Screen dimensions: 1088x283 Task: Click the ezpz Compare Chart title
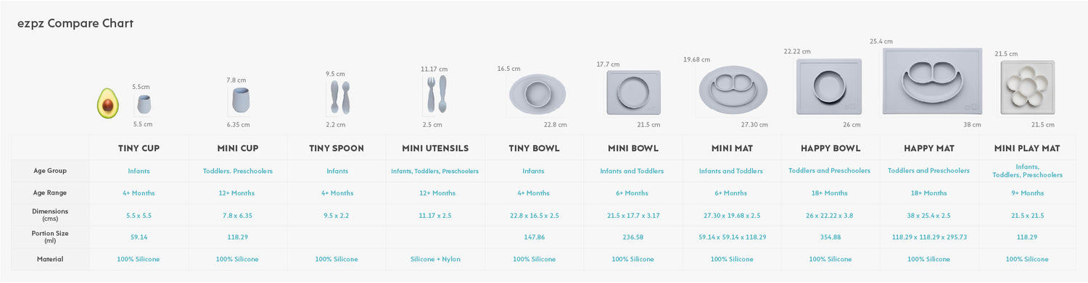75,23
